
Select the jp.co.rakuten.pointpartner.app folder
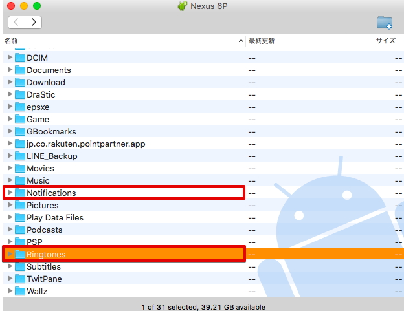point(85,144)
